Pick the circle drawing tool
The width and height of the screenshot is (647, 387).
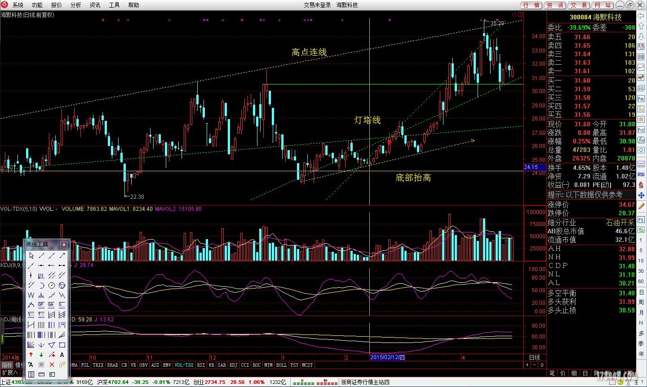tap(52, 285)
